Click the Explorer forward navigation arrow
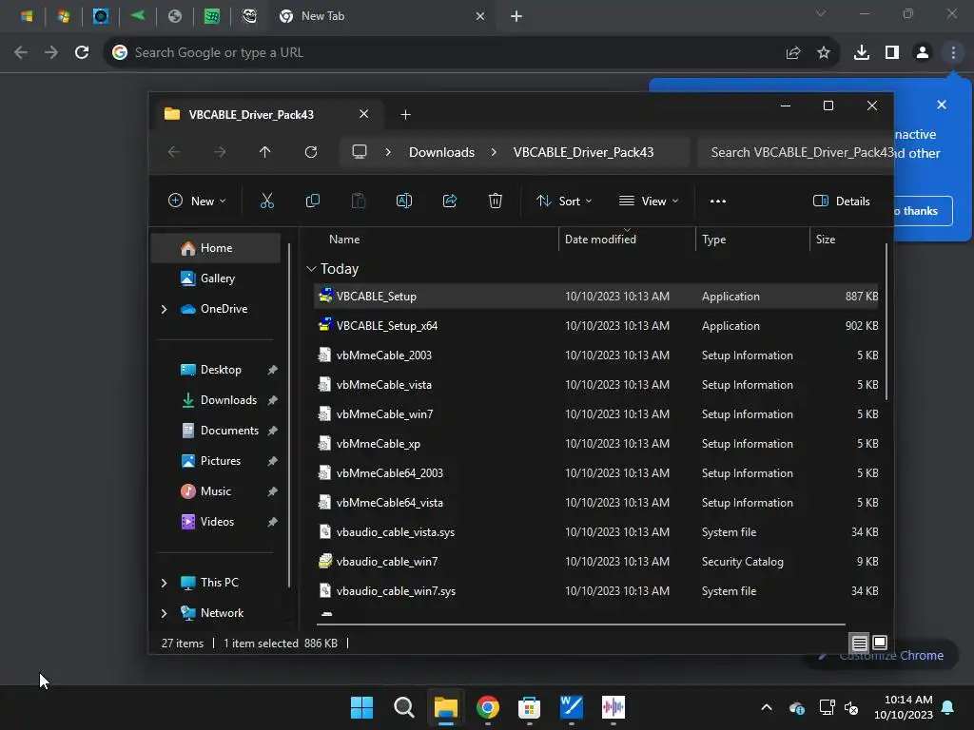This screenshot has height=730, width=974. pyautogui.click(x=220, y=152)
